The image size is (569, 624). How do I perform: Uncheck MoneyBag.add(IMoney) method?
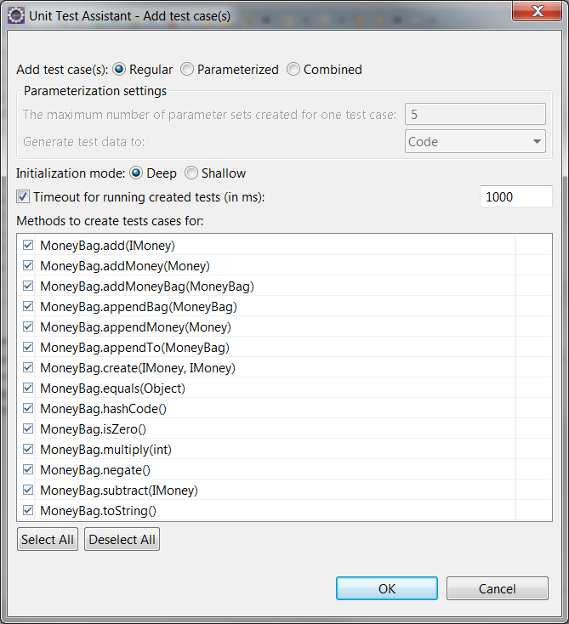[28, 245]
